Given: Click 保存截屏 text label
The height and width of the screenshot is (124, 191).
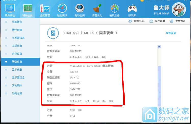Looking at the screenshot, I should pyautogui.click(x=160, y=21).
